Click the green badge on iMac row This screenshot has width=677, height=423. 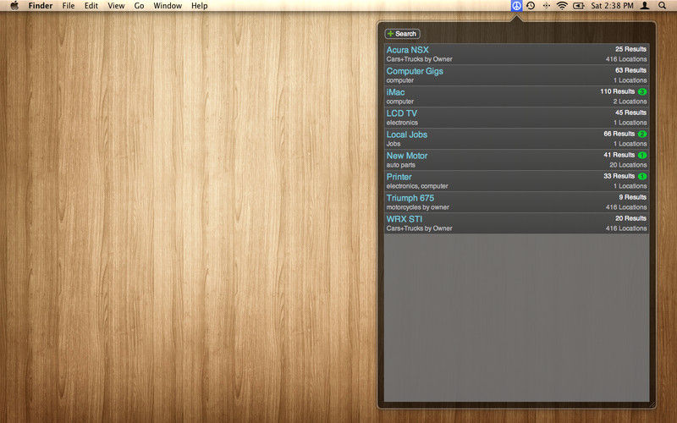[642, 91]
